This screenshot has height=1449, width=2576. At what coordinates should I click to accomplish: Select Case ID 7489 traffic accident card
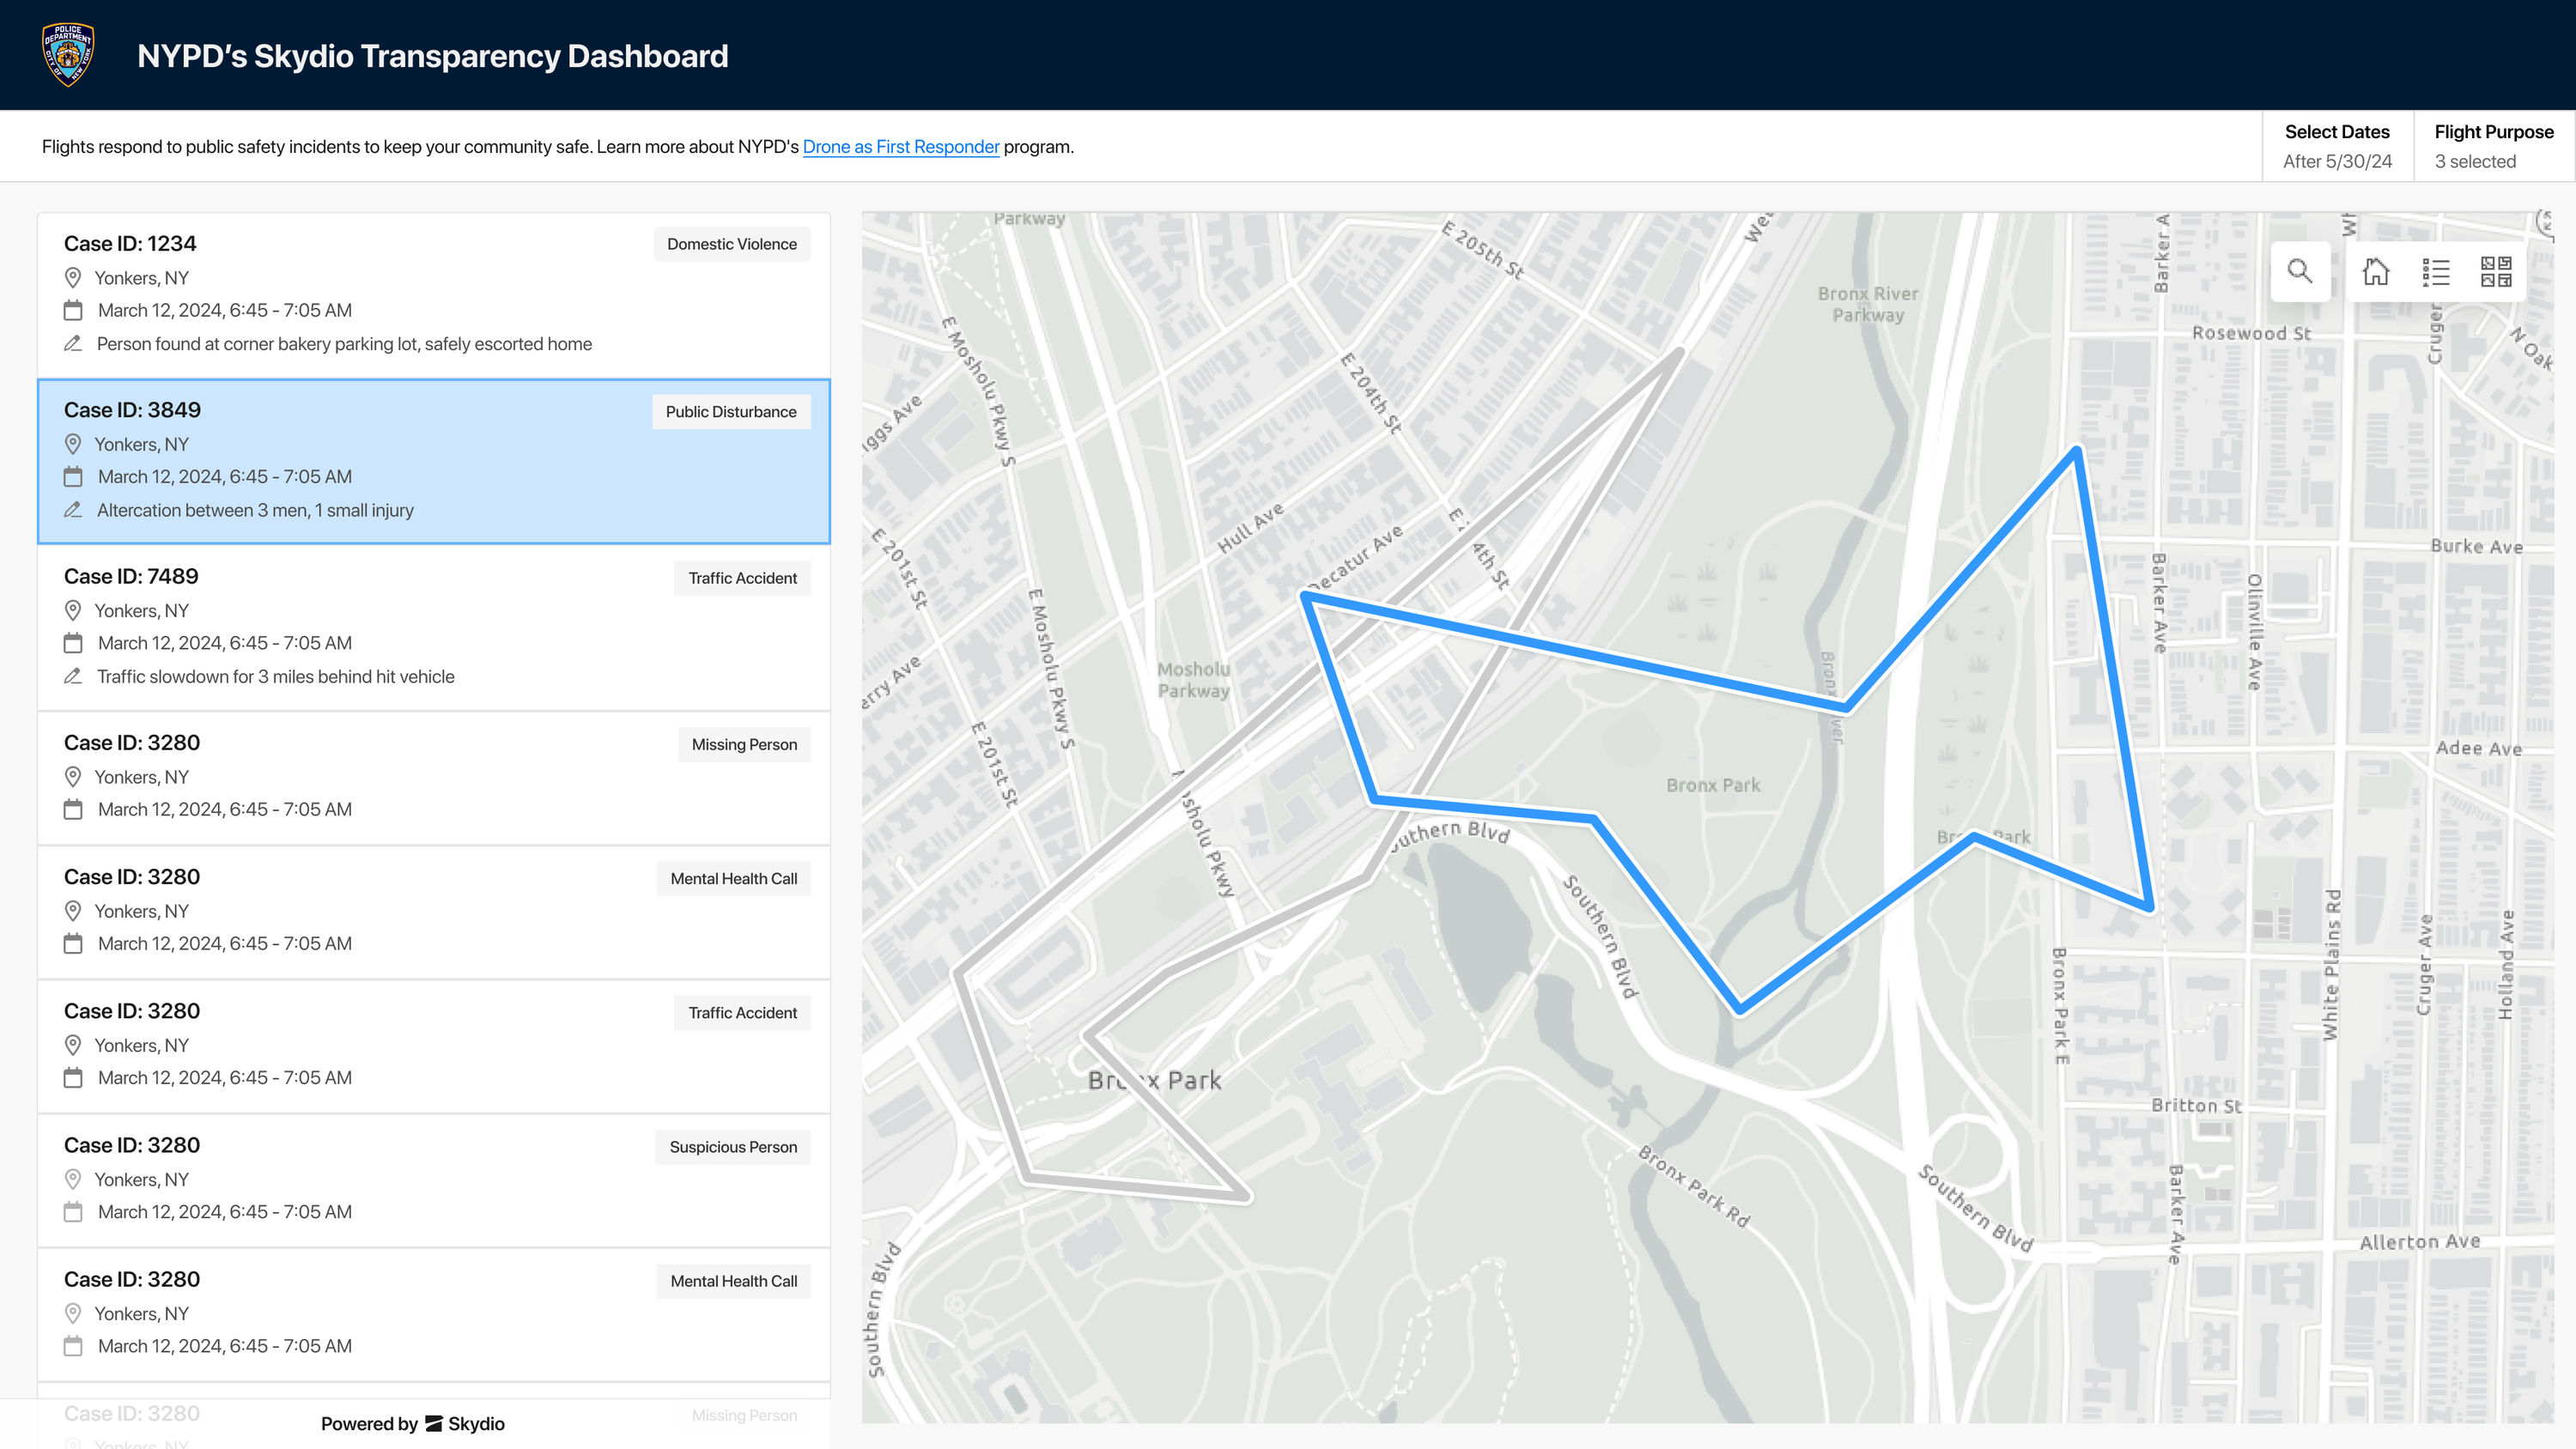pos(433,626)
